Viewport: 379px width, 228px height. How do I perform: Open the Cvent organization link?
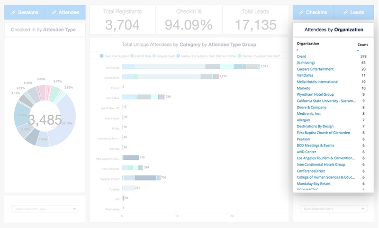tap(301, 56)
